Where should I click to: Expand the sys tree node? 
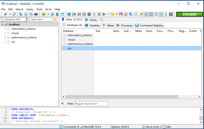tap(5, 42)
